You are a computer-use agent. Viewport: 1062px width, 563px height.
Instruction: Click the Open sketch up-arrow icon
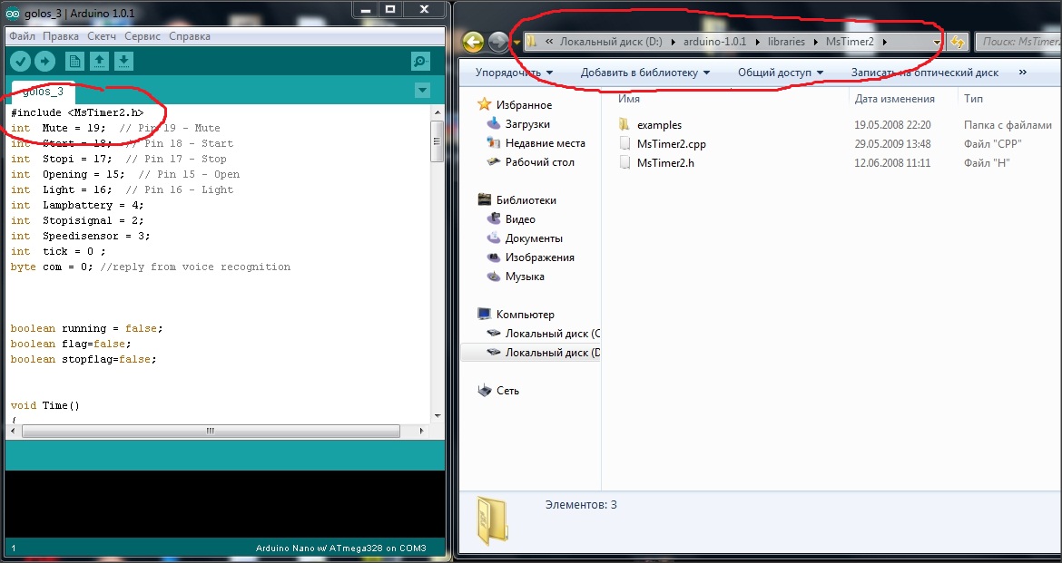coord(99,62)
